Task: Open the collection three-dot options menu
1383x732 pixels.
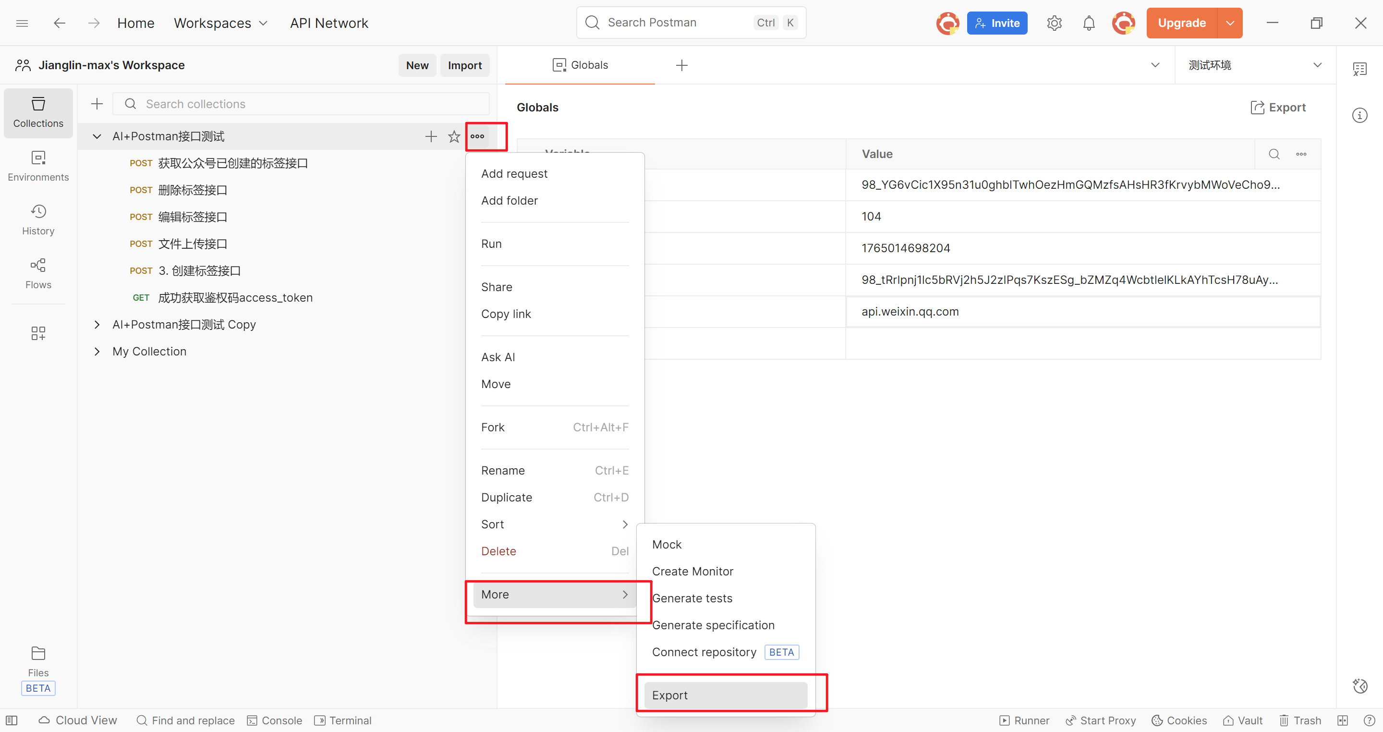Action: click(x=477, y=136)
